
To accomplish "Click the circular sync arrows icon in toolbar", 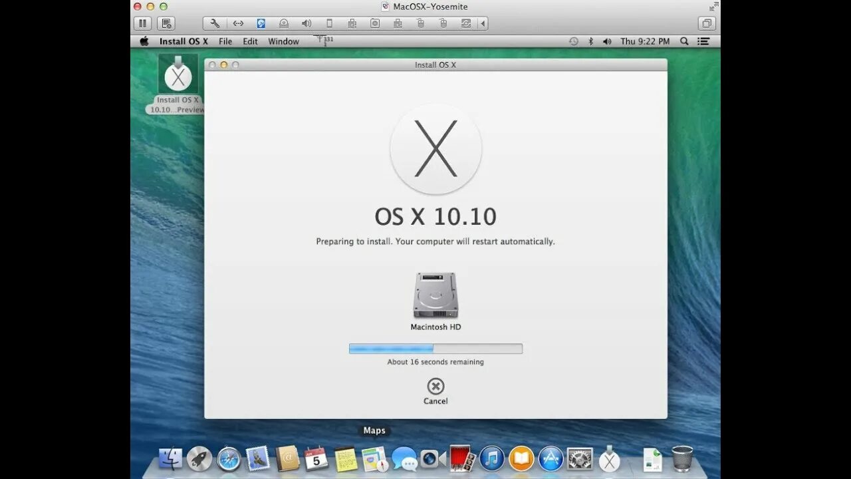I will point(466,23).
